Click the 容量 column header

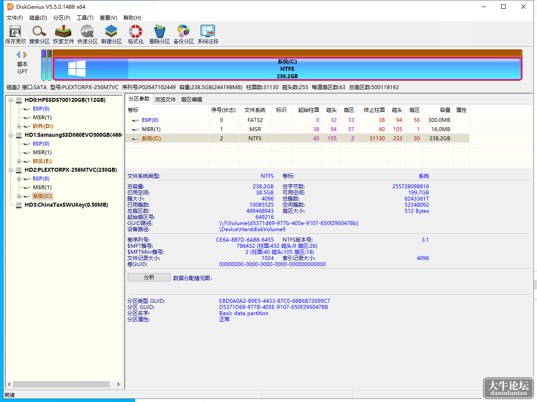pyautogui.click(x=438, y=110)
